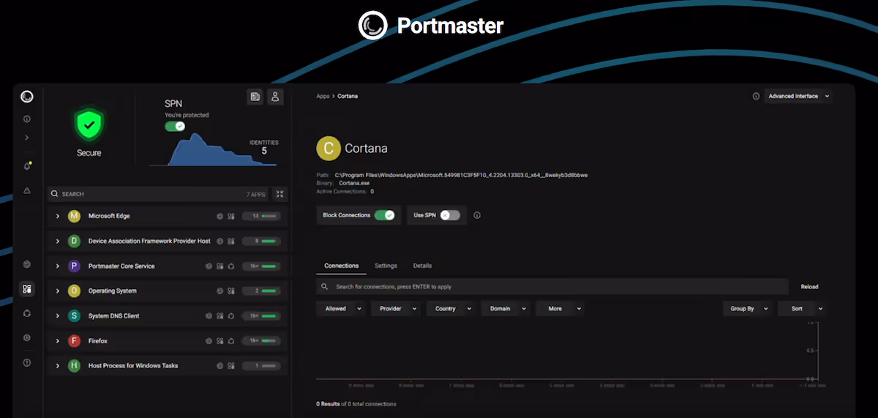Open notifications via the bell icon
878x418 pixels.
click(27, 166)
